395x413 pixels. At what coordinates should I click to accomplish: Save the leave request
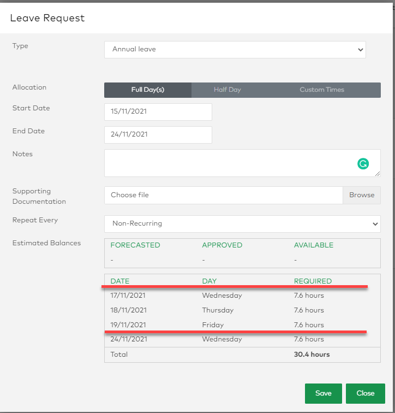(x=324, y=393)
